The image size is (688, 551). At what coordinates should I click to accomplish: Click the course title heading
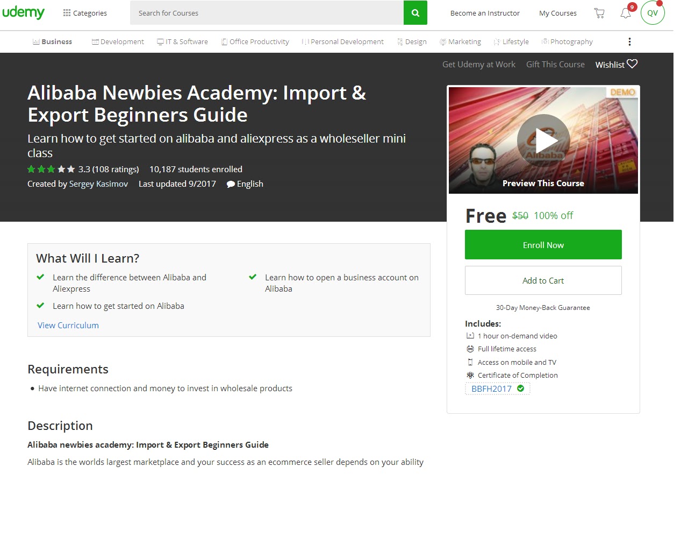(x=197, y=104)
